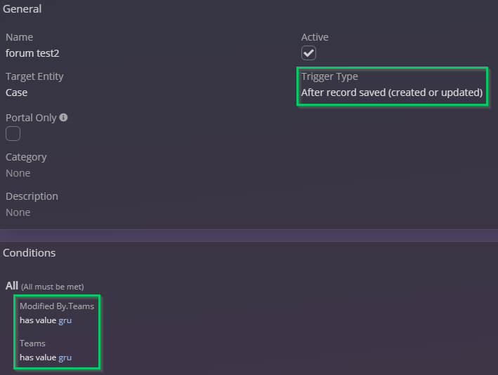Viewport: 498px width, 375px height.
Task: Click the Trigger Type field label
Action: pyautogui.click(x=329, y=76)
